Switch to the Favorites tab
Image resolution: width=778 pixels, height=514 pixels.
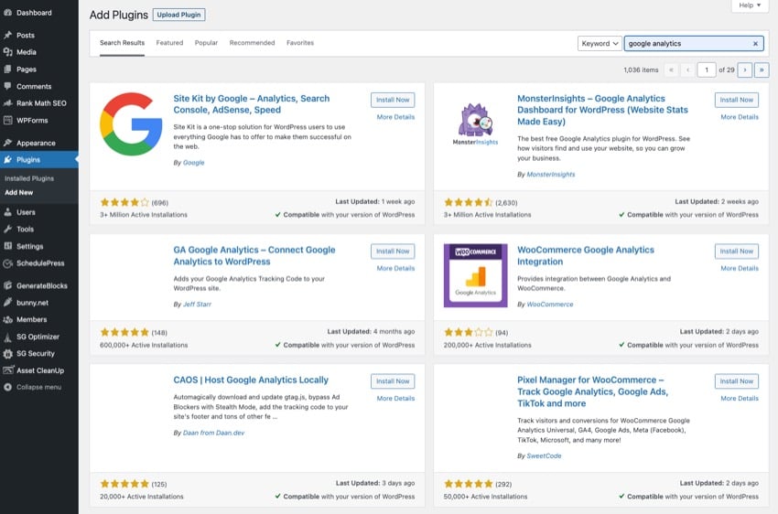tap(300, 43)
